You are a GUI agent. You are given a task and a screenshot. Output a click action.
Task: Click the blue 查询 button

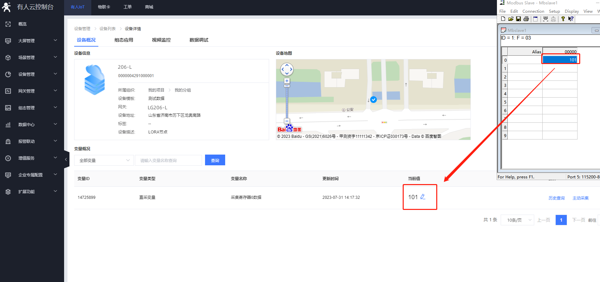[x=215, y=160]
